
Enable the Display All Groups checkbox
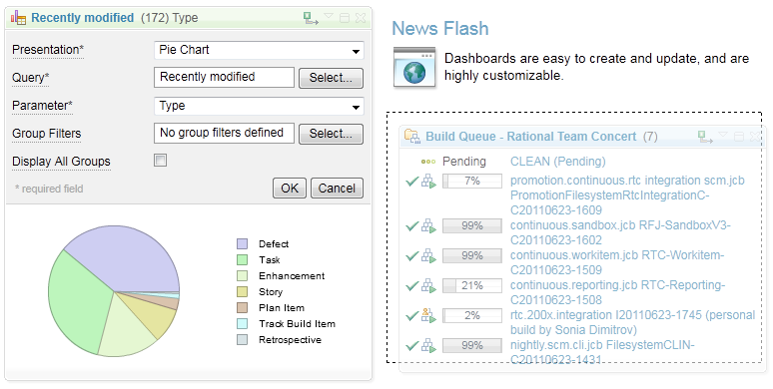pyautogui.click(x=160, y=160)
